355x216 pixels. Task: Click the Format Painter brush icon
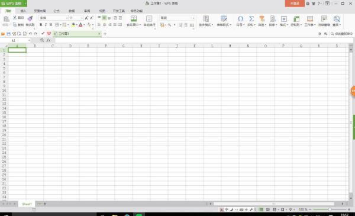(x=30, y=18)
